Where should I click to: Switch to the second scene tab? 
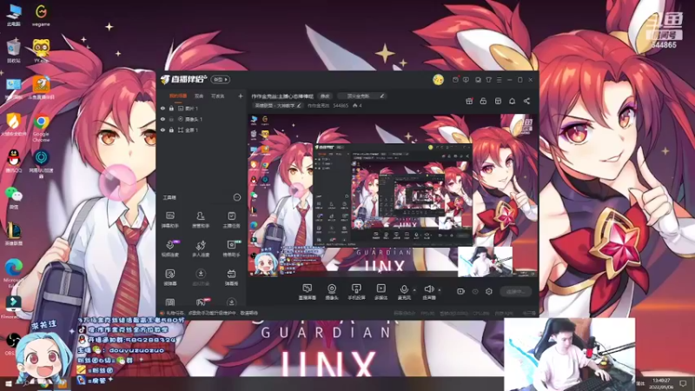[x=199, y=96]
